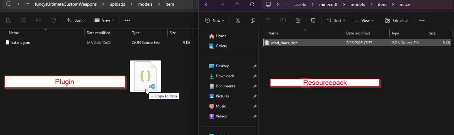Viewport: 454px width, 135px height.
Task: Click the Delete trash icon in left window
Action: (54, 20)
